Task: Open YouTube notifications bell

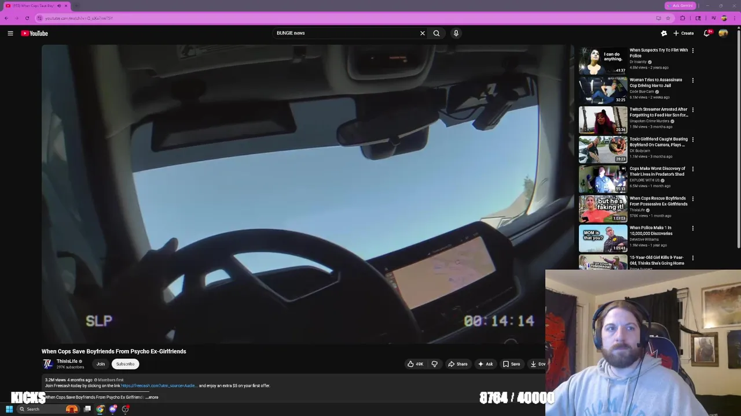Action: click(x=707, y=33)
